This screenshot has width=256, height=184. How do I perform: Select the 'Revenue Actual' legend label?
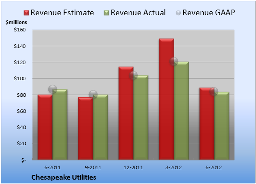click(x=138, y=13)
